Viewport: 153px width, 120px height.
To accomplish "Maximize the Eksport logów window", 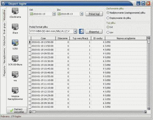I will 143,3.
